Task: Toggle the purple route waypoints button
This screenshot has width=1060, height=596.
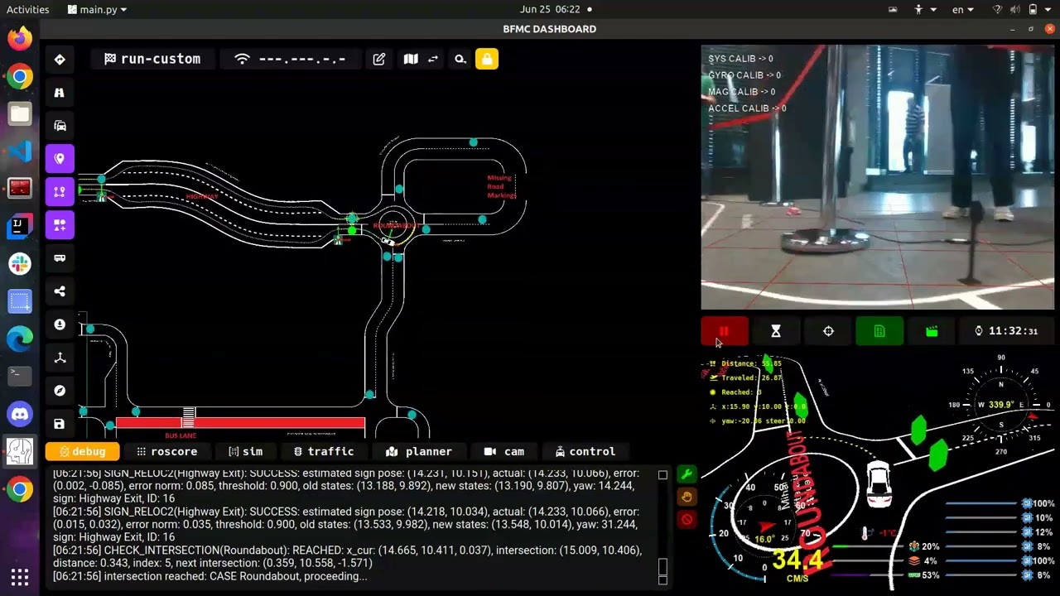Action: pyautogui.click(x=60, y=192)
